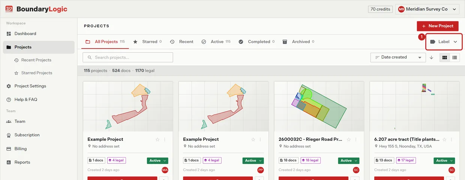The image size is (465, 180).
Task: Reverse sort order with arrow icon
Action: [x=432, y=58]
